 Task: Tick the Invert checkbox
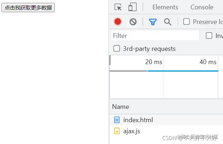click(209, 35)
